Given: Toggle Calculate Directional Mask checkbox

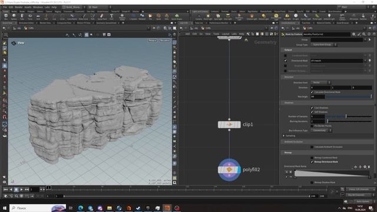Looking at the screenshot, I should (x=312, y=92).
